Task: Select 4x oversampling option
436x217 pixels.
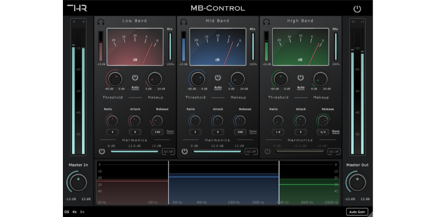Action: tap(75, 212)
